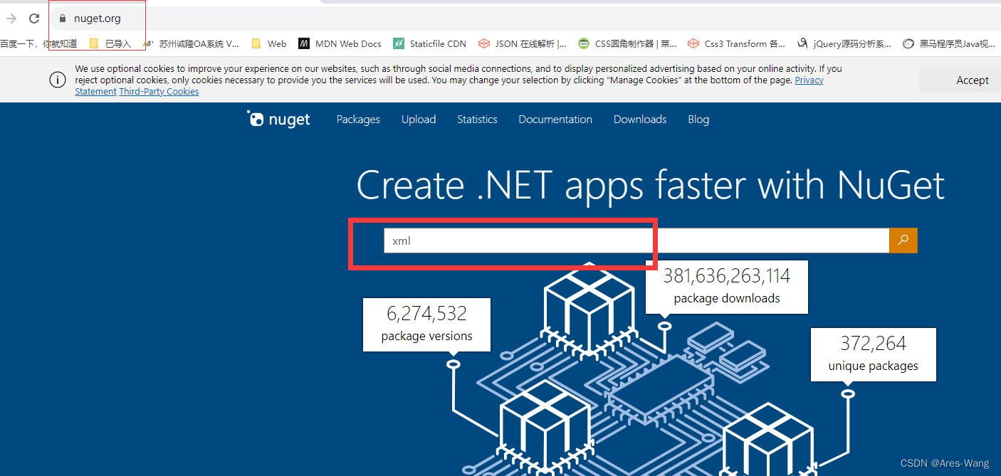Click the black hexagon search button
This screenshot has height=476, width=1001.
point(903,240)
